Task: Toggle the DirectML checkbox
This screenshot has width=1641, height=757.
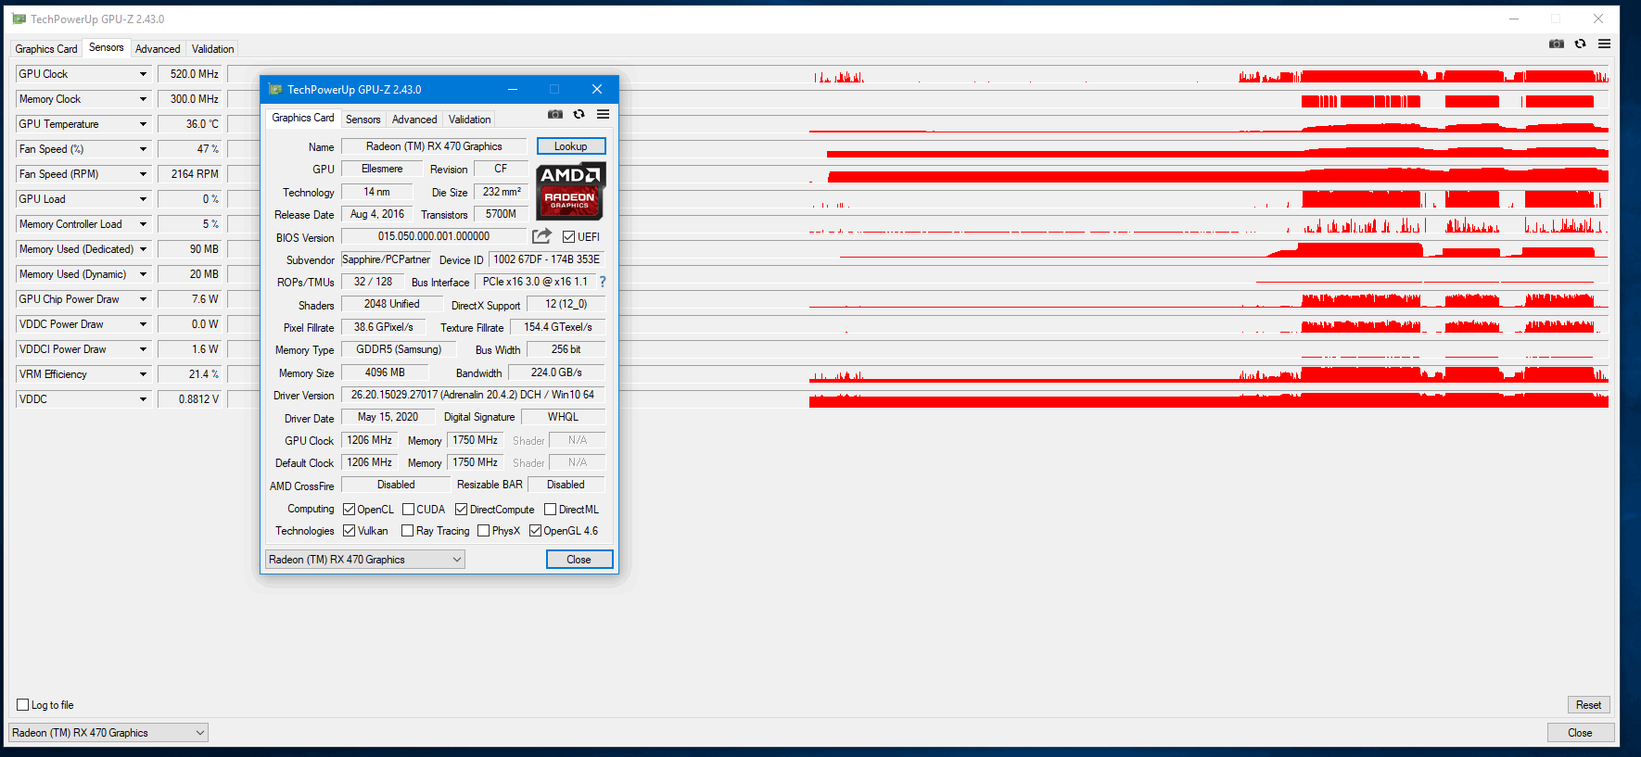Action: coord(550,510)
